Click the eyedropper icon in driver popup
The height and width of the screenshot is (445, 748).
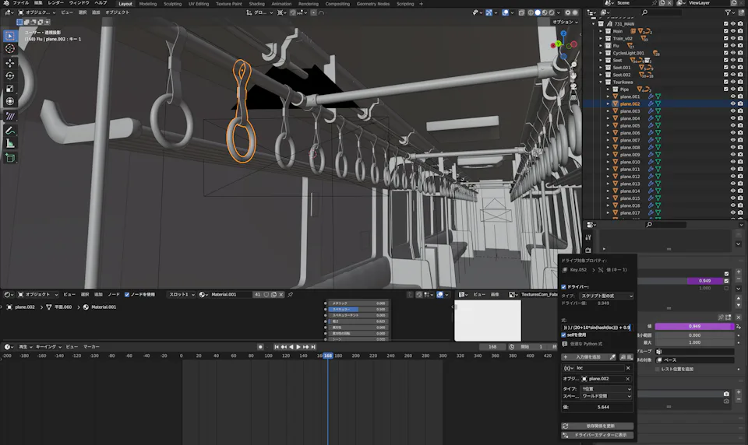pos(613,357)
